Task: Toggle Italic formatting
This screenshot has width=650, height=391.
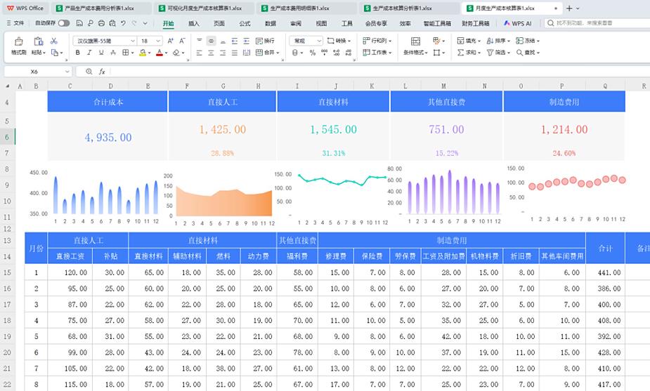Action: click(89, 53)
